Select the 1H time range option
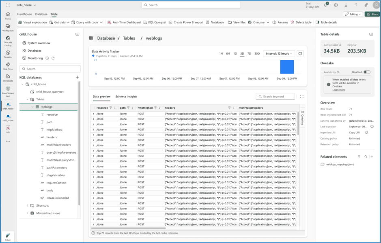The width and height of the screenshot is (381, 243). click(x=221, y=53)
